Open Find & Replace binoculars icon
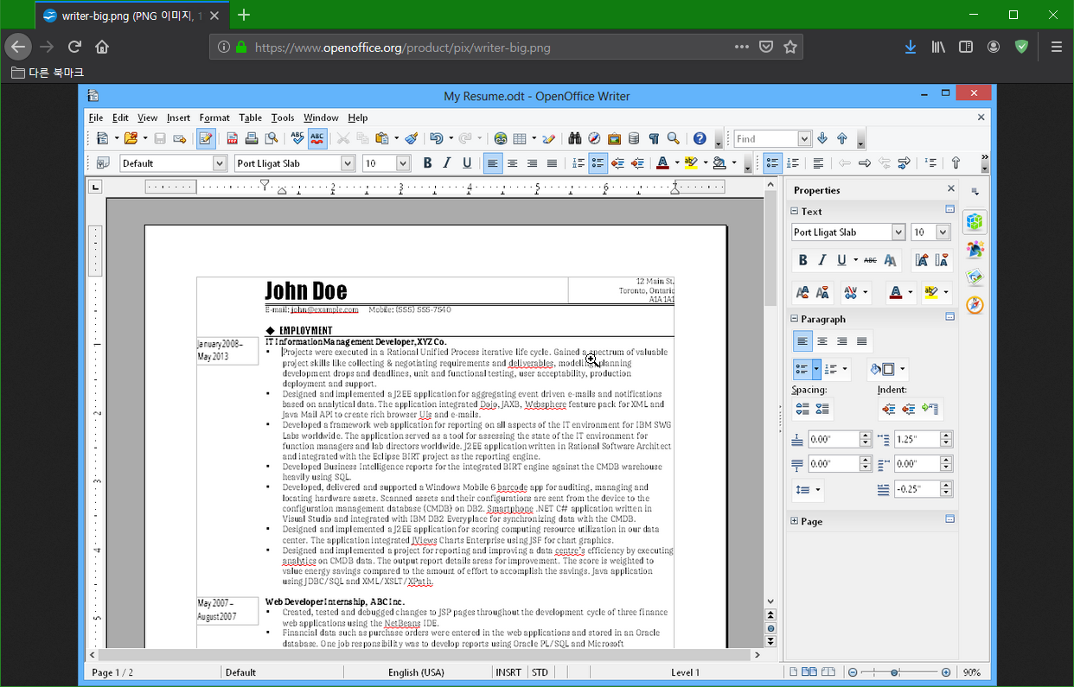 [x=574, y=138]
